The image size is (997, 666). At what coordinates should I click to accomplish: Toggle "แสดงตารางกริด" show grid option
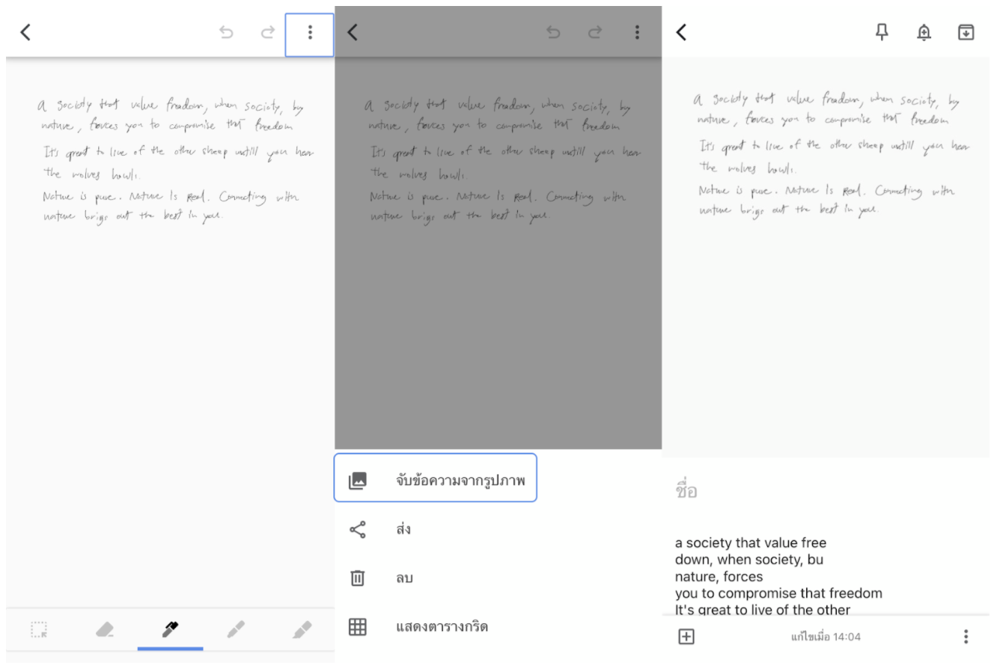pos(442,627)
